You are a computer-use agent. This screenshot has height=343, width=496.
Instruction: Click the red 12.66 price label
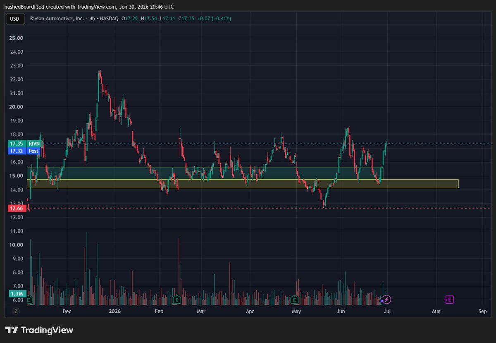(x=16, y=209)
